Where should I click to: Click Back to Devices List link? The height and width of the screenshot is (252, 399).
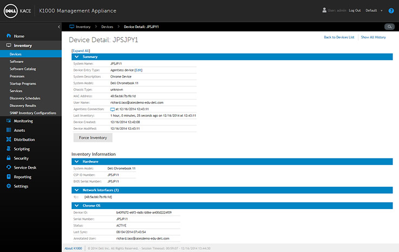(x=339, y=37)
